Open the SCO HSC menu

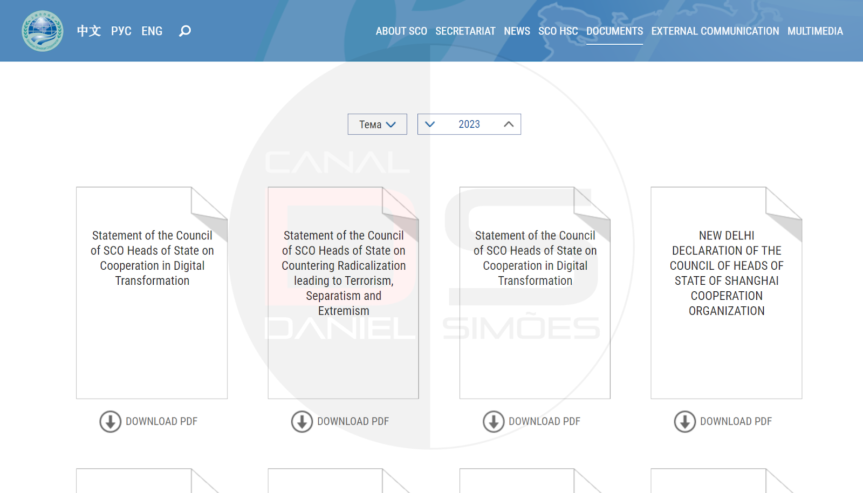click(558, 31)
